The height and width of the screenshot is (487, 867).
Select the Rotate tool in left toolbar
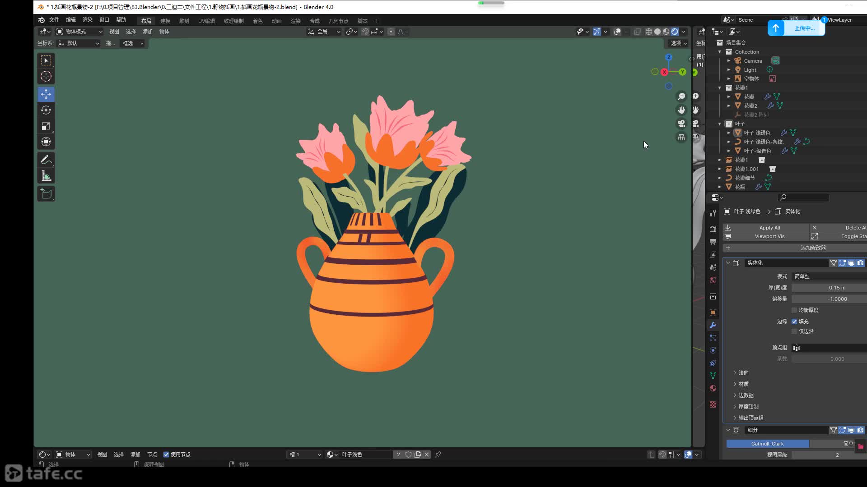[46, 110]
